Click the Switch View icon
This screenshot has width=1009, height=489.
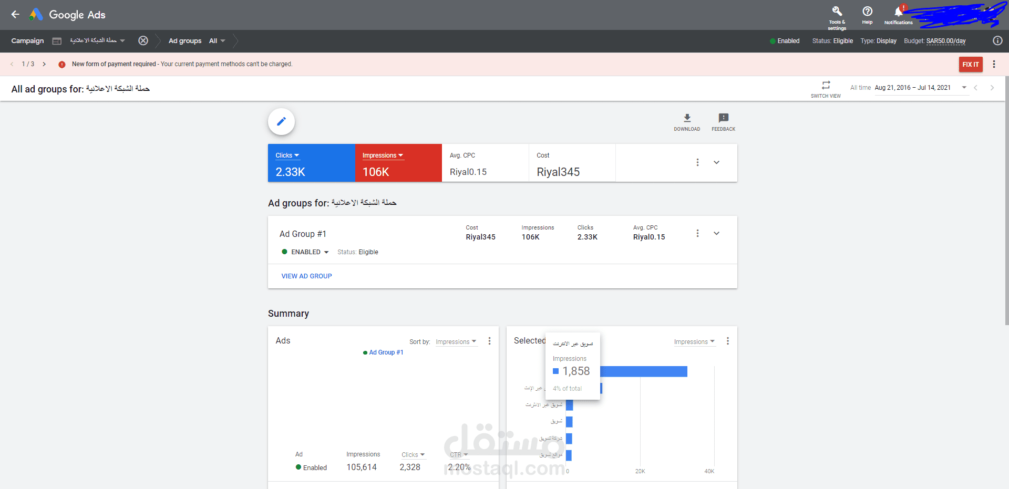tap(826, 85)
